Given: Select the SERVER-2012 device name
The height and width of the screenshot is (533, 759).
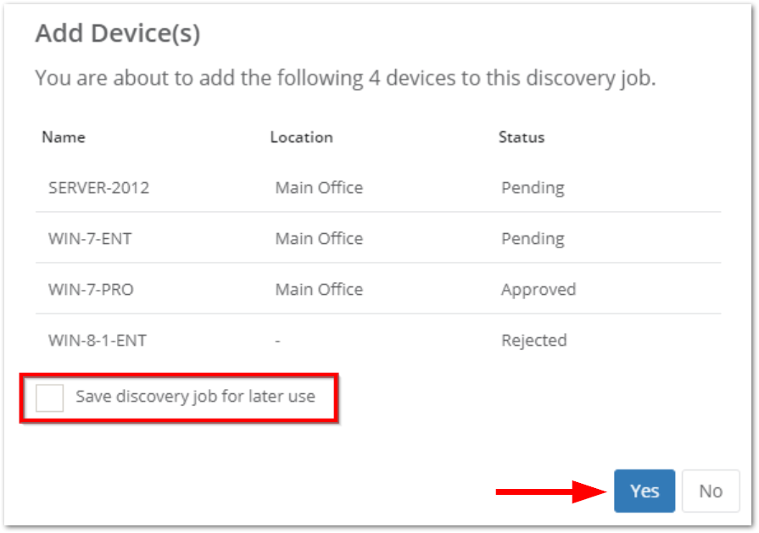Looking at the screenshot, I should [98, 187].
